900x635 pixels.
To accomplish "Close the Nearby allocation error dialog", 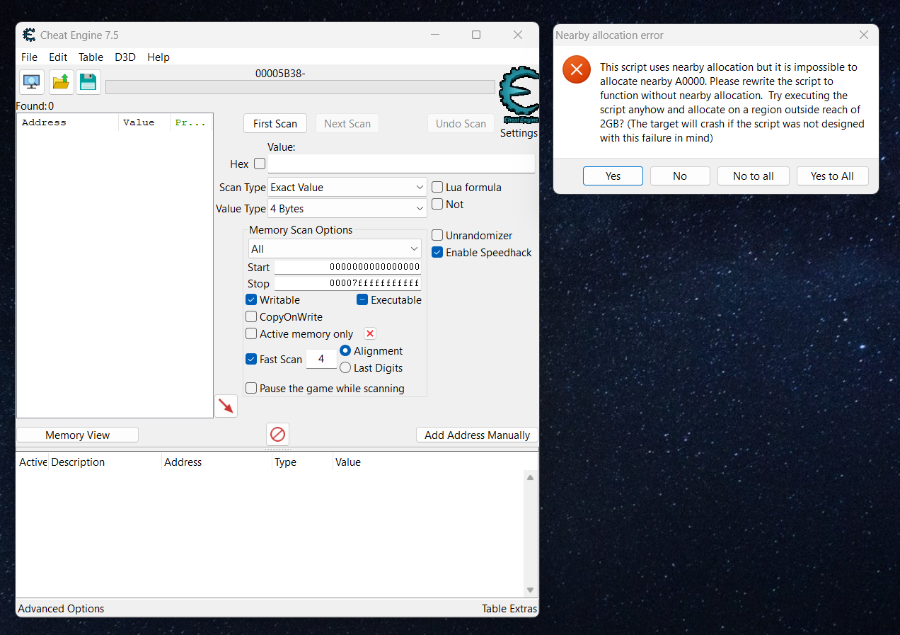I will click(863, 35).
